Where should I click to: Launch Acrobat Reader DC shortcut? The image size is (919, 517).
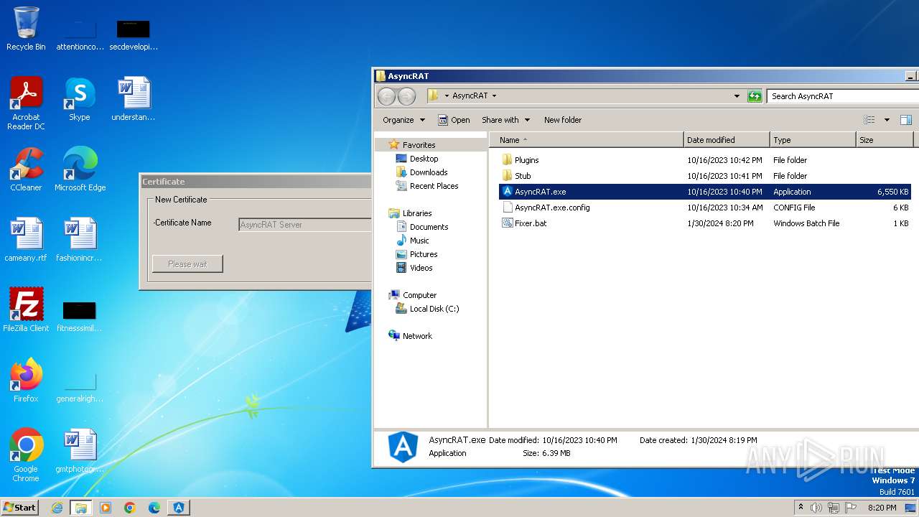tap(26, 103)
